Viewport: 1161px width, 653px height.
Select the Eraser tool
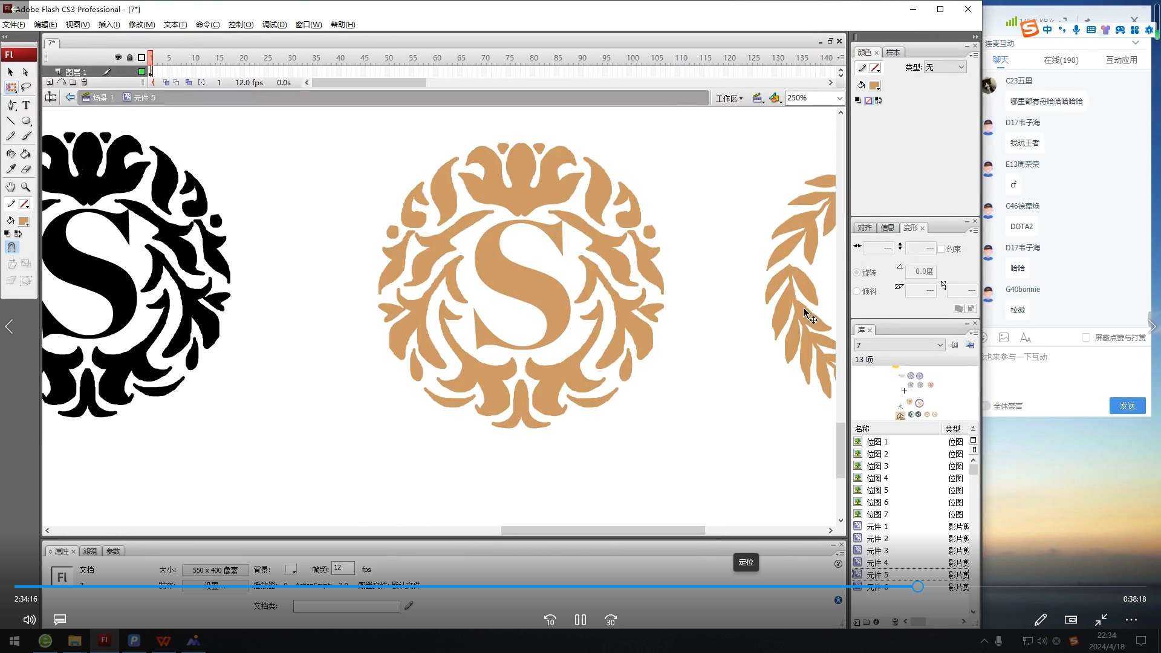coord(26,170)
